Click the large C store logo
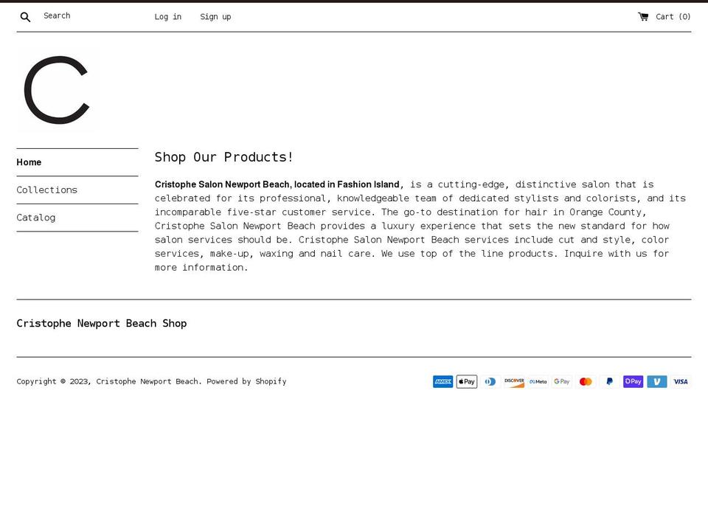The image size is (708, 531). pyautogui.click(x=57, y=90)
